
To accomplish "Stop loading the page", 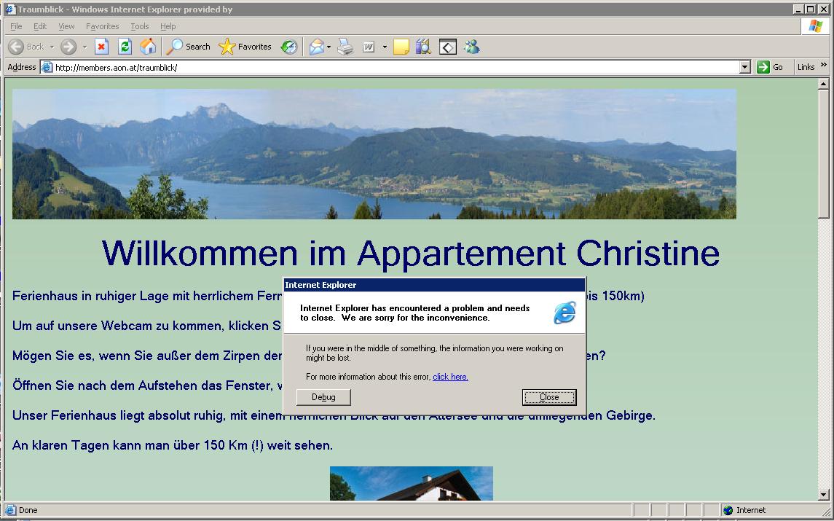I will coord(101,47).
